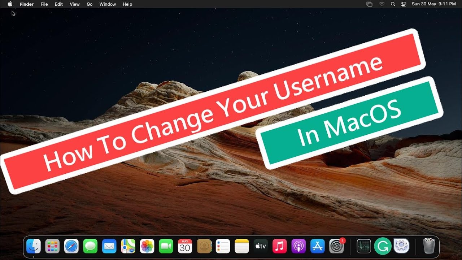This screenshot has height=260, width=462.
Task: Open the Go menu
Action: 90,4
